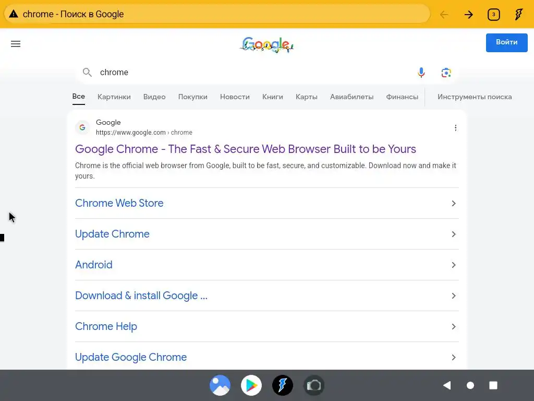The height and width of the screenshot is (401, 534).
Task: Open the three-dot options for Google result
Action: tap(455, 128)
